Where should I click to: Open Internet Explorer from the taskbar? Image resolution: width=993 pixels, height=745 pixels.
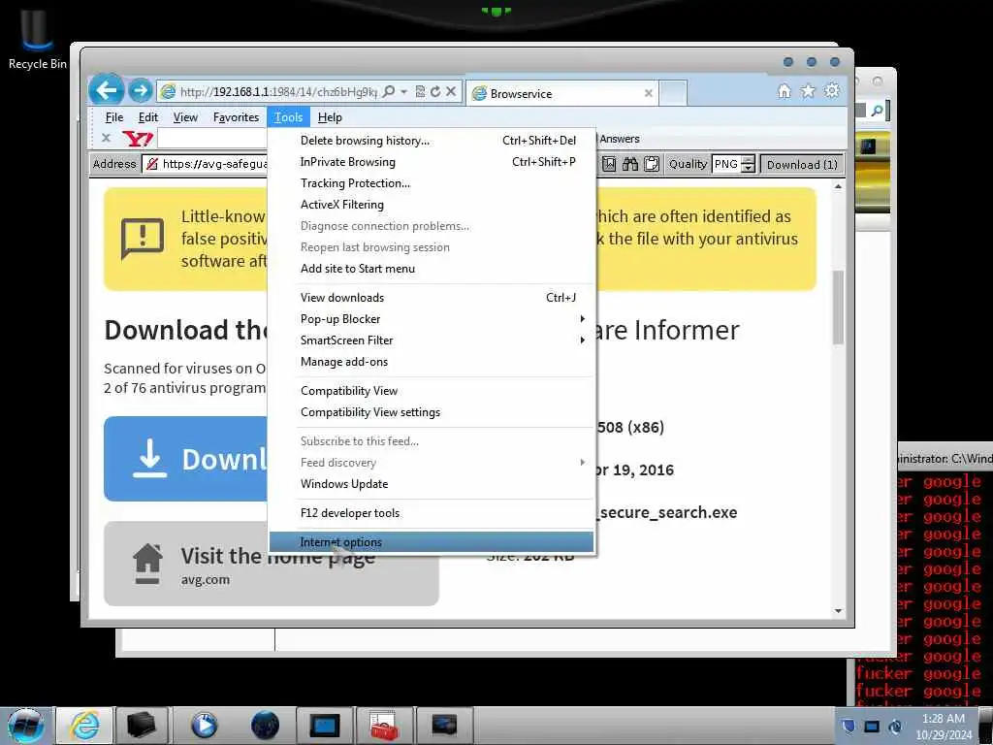click(85, 726)
